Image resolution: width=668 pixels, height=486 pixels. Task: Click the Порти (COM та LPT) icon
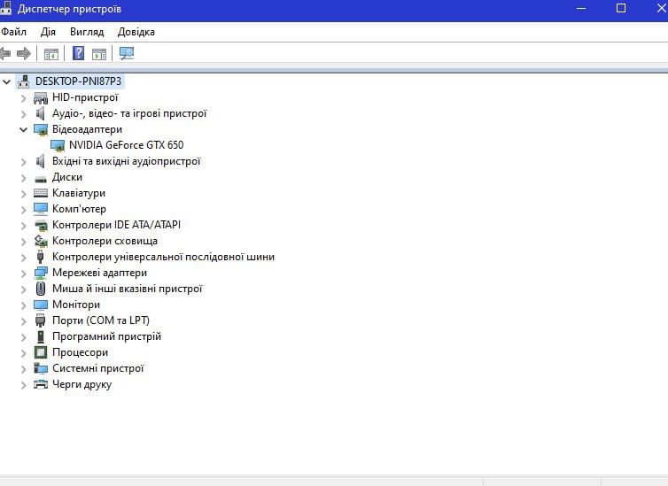click(x=41, y=320)
